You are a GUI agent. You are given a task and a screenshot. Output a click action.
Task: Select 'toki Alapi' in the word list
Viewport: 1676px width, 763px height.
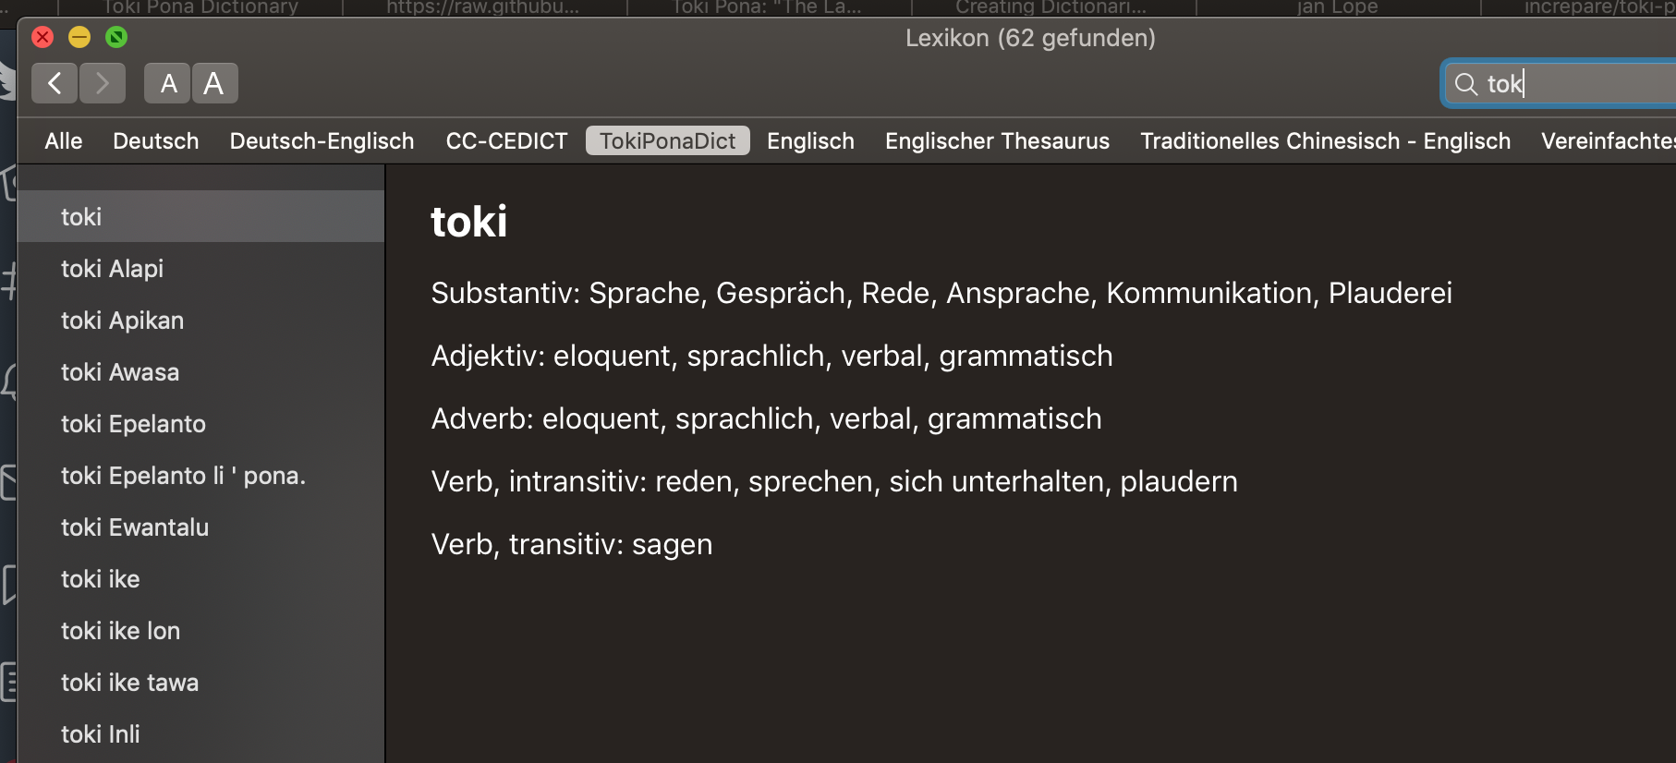pyautogui.click(x=115, y=268)
